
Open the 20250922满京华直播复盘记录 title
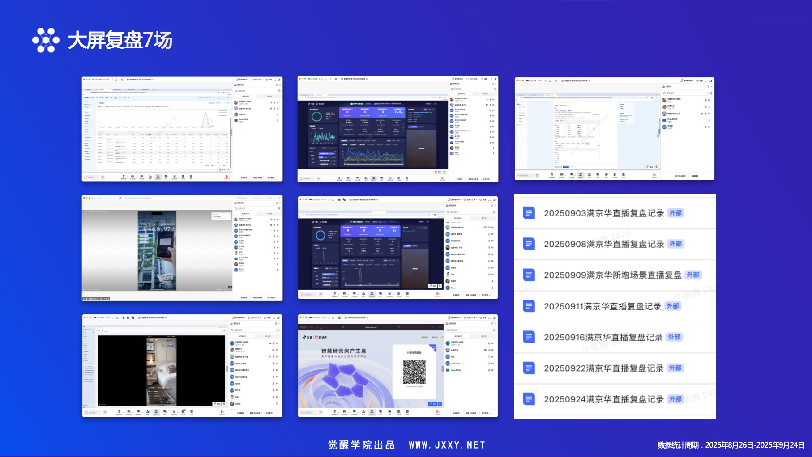pos(603,368)
